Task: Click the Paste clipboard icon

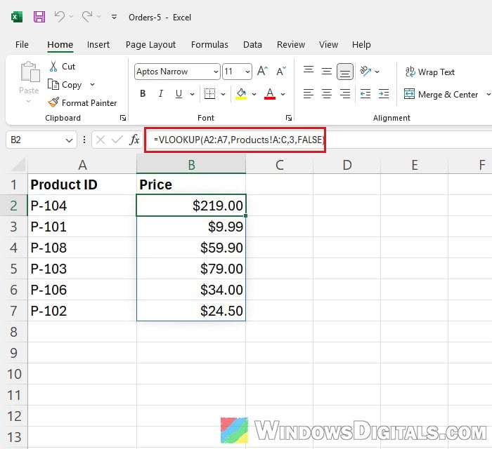Action: (30, 72)
